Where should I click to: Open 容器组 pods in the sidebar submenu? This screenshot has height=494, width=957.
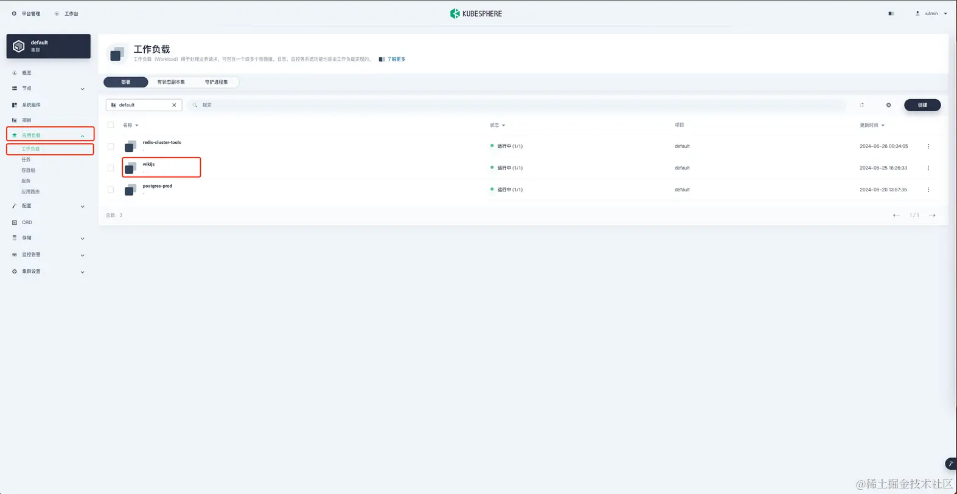tap(28, 170)
